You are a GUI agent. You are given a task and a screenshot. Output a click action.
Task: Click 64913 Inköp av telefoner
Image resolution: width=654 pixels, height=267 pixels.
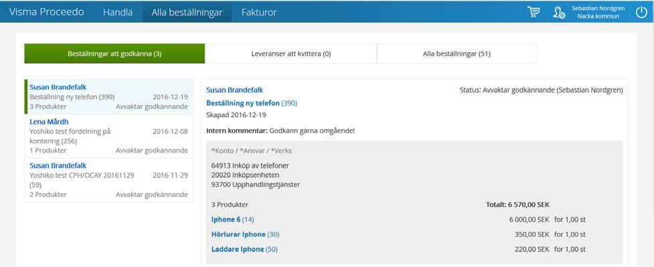click(x=250, y=166)
